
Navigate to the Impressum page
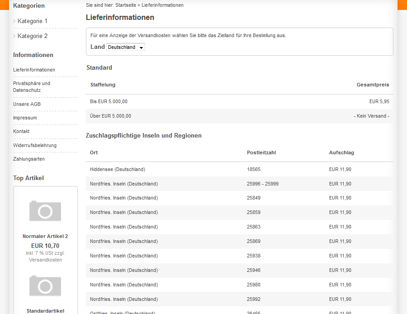click(x=25, y=118)
